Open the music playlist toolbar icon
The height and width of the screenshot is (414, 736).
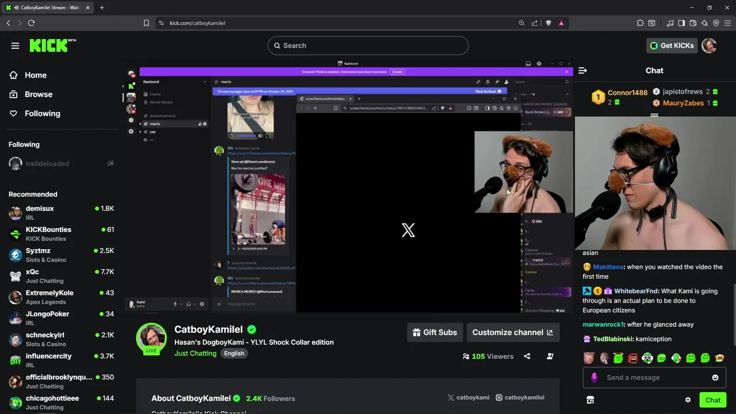point(670,23)
